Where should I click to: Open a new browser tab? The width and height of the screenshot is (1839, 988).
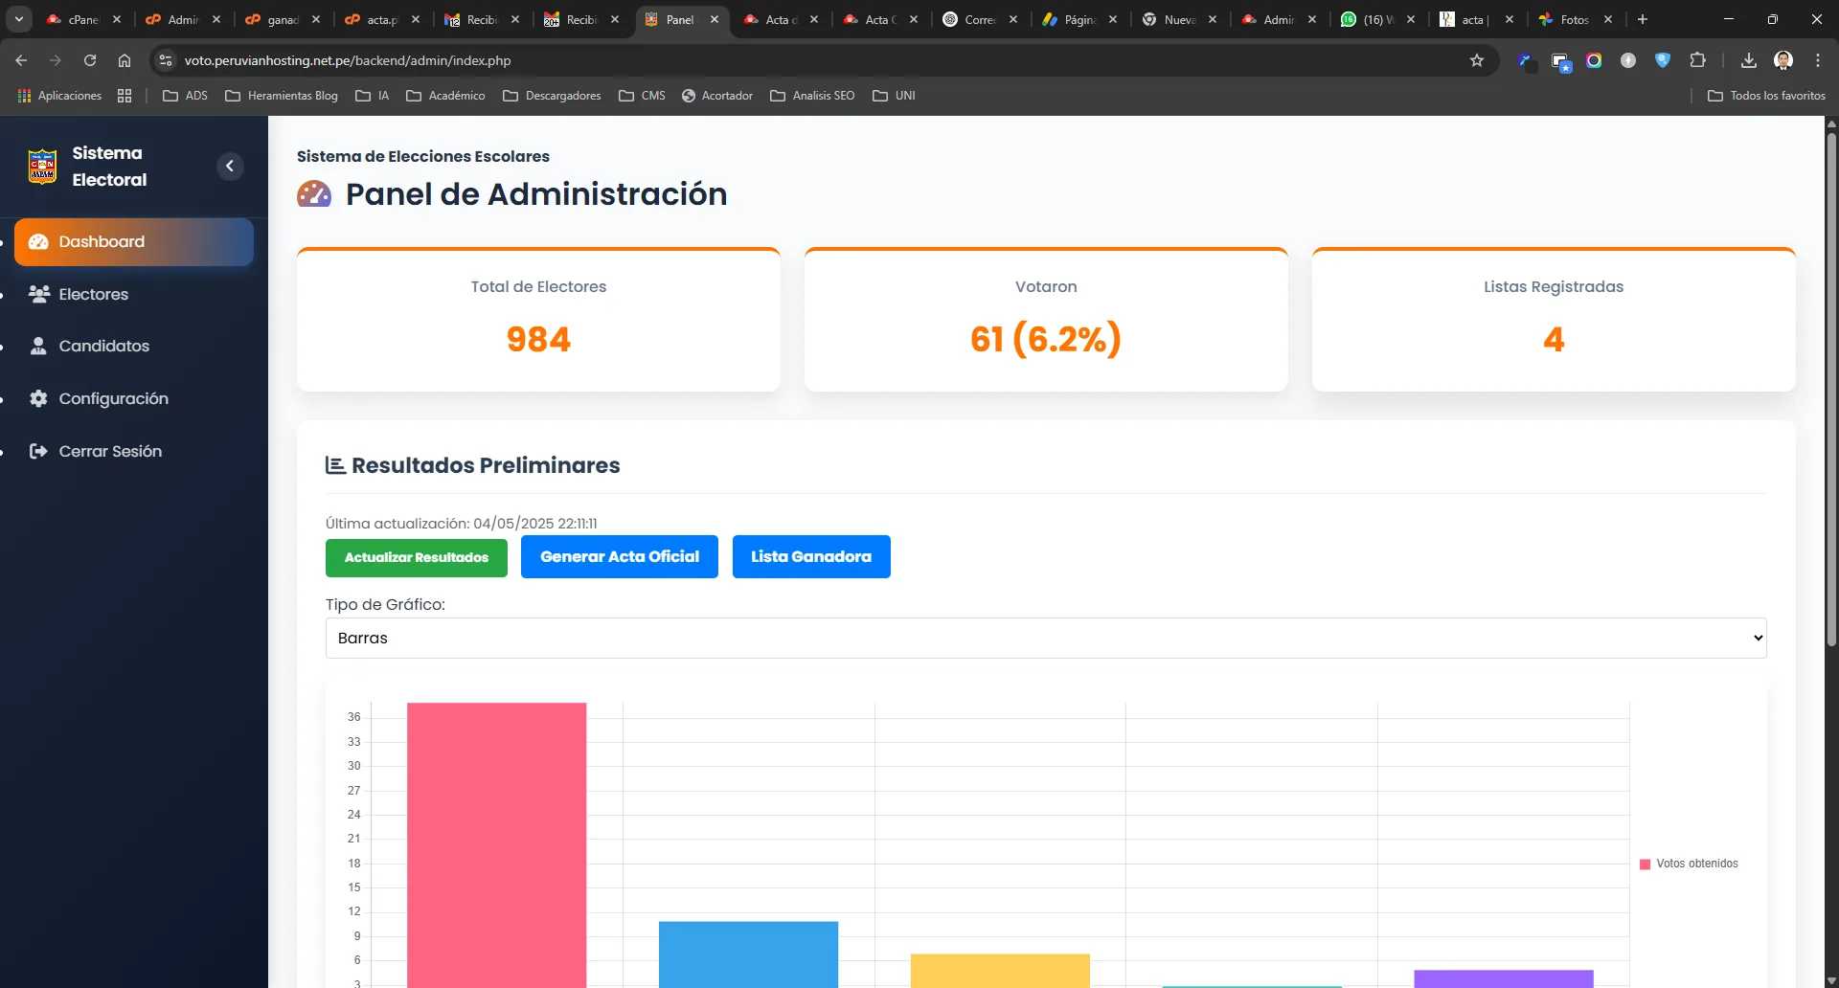1643,19
